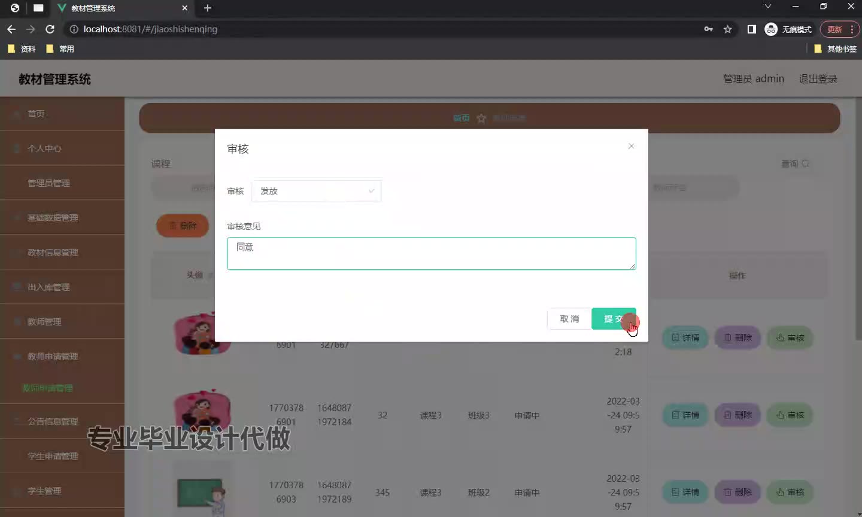Screen dimensions: 862x517
Task: Expand 学生申请管理 in the sidebar
Action: (x=62, y=456)
